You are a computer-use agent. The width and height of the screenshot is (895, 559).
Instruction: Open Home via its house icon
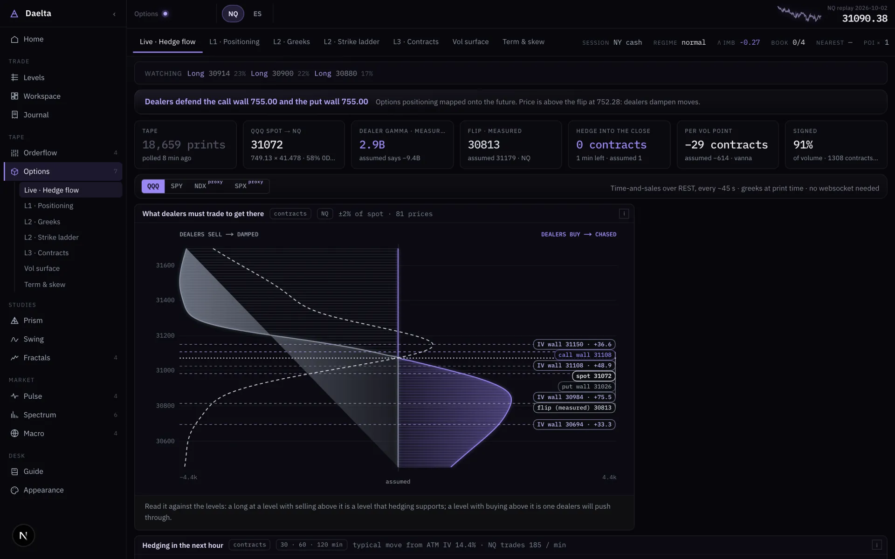point(14,39)
